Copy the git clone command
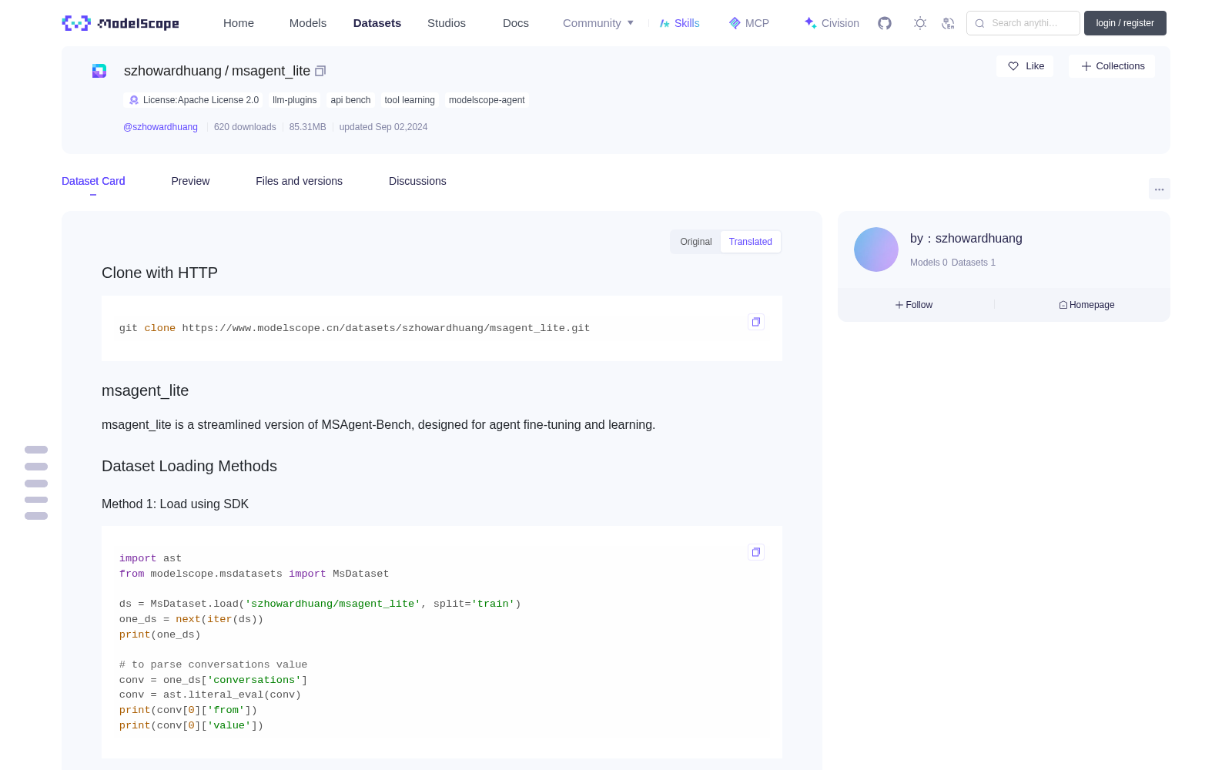Viewport: 1232px width, 770px height. pyautogui.click(x=756, y=322)
